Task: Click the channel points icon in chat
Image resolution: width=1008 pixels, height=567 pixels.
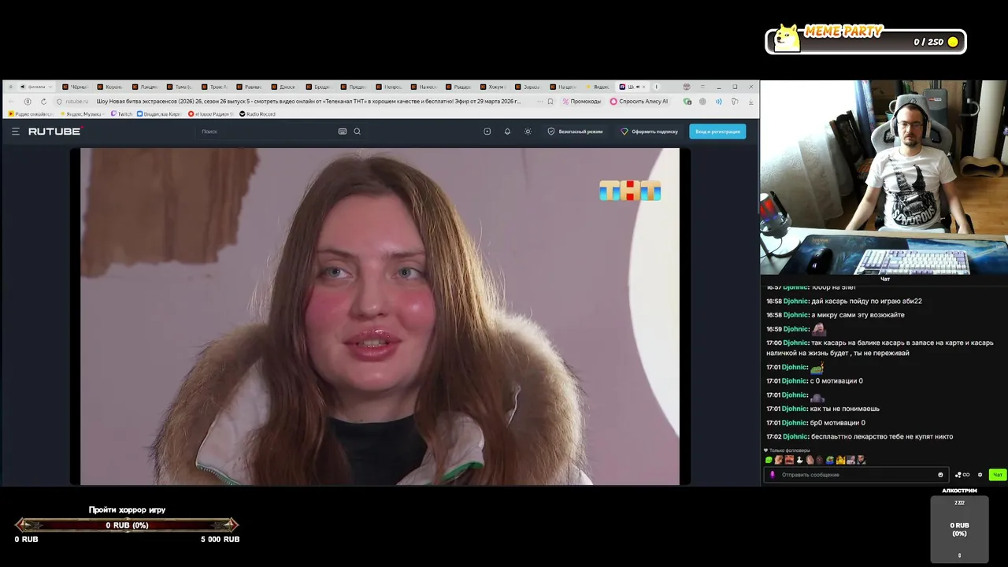Action: (x=962, y=475)
